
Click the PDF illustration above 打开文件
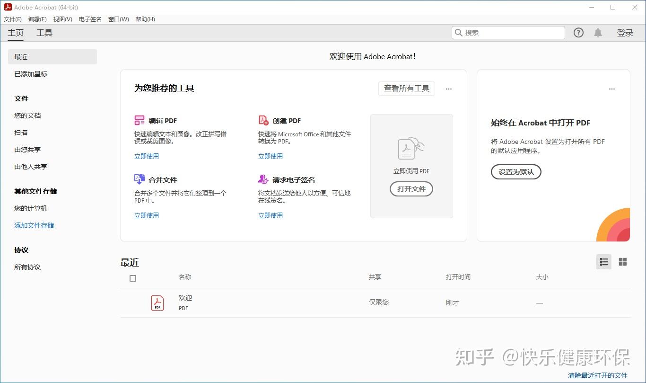tap(411, 148)
